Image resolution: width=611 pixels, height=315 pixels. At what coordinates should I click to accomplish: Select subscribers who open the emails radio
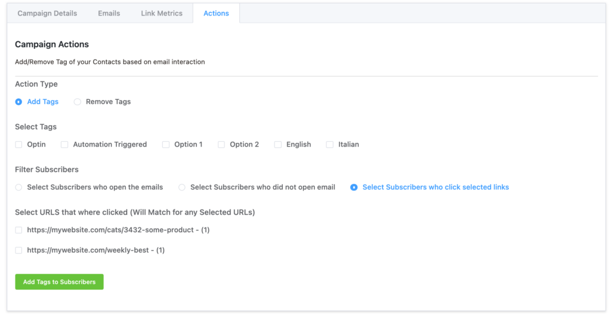[x=18, y=188]
